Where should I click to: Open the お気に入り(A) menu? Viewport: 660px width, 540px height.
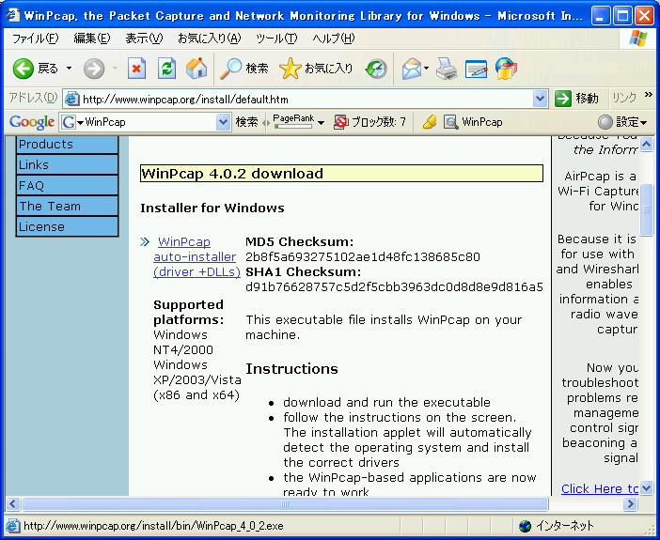coord(210,39)
